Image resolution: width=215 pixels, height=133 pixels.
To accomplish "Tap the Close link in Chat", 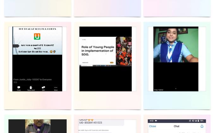I will (152, 126).
